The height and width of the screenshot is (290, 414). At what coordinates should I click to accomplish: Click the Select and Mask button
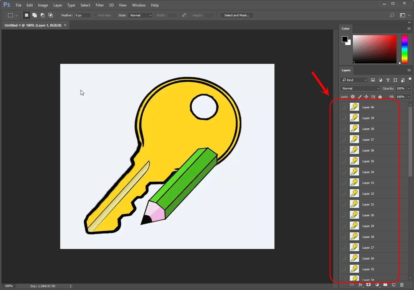click(x=237, y=15)
